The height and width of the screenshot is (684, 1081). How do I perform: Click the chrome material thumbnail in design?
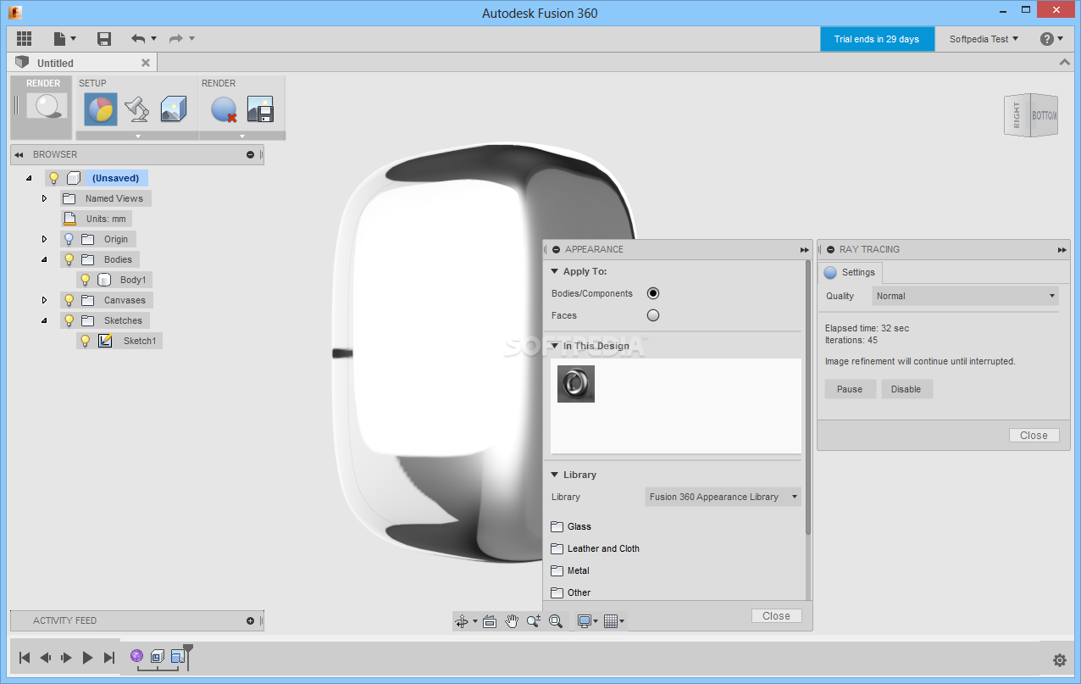pos(576,383)
